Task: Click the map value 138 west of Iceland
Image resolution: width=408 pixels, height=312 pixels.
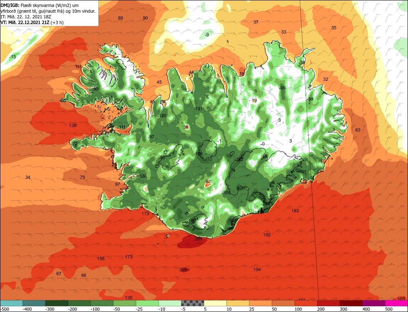Action: coord(73,125)
